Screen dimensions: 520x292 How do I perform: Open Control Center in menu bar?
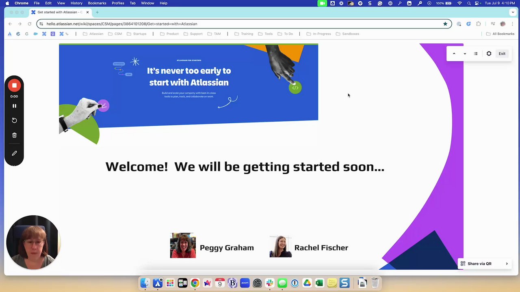click(477, 3)
